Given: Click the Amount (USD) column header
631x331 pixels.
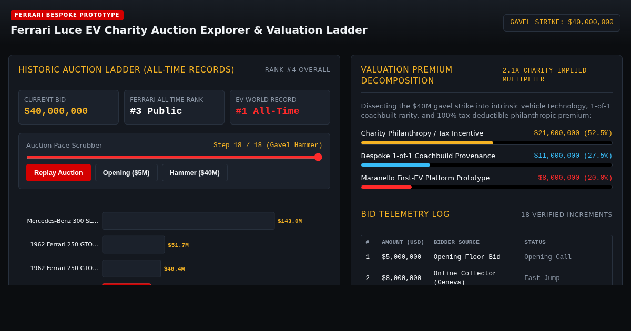Looking at the screenshot, I should click(x=403, y=242).
